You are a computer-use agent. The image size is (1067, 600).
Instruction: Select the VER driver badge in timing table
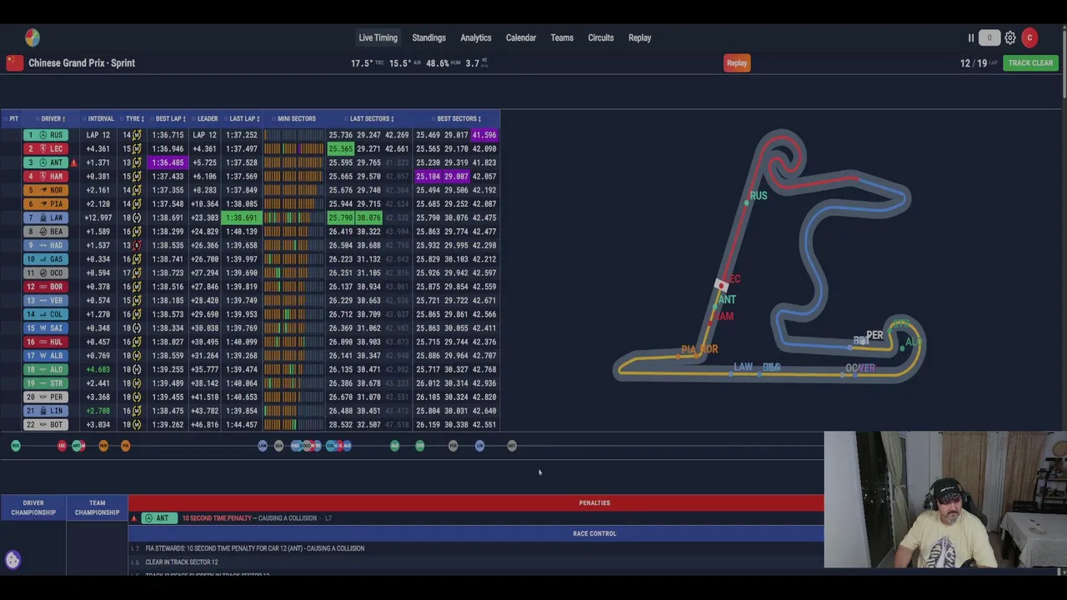coord(45,300)
